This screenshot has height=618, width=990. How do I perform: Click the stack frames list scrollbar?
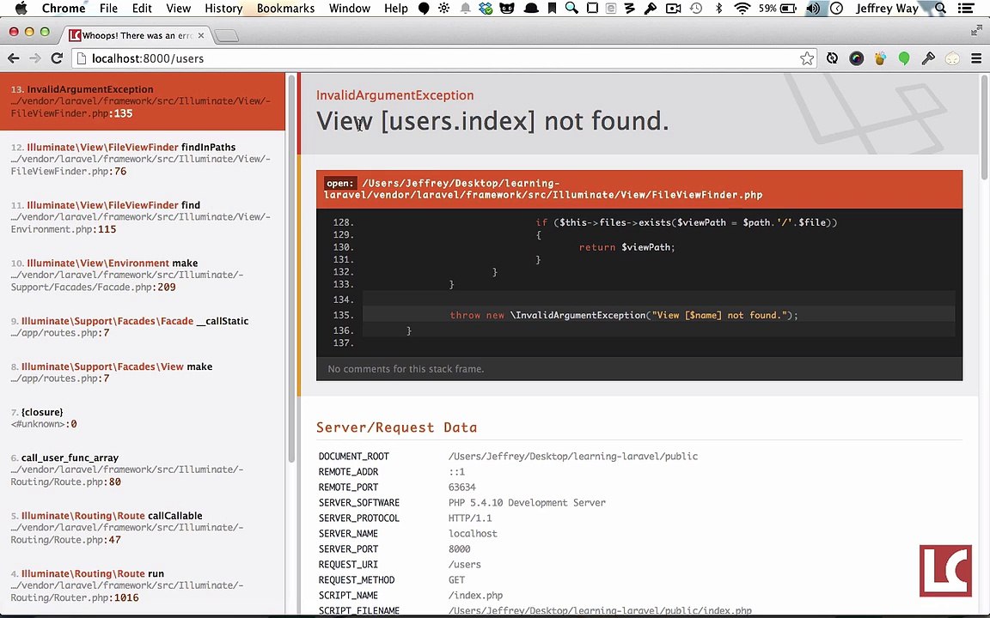291,269
